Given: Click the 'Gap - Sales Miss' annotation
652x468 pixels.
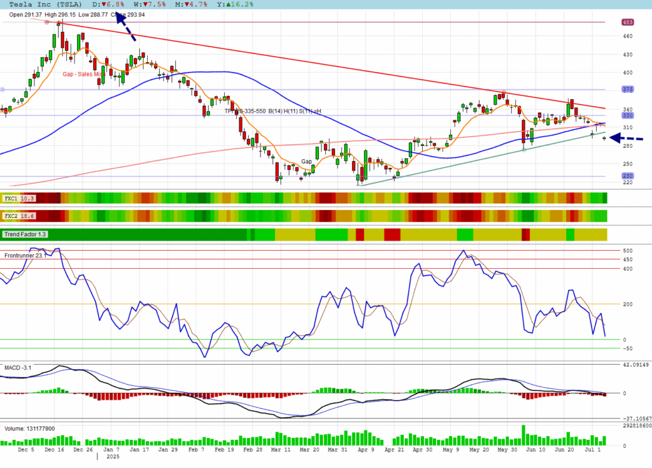Looking at the screenshot, I should [83, 74].
